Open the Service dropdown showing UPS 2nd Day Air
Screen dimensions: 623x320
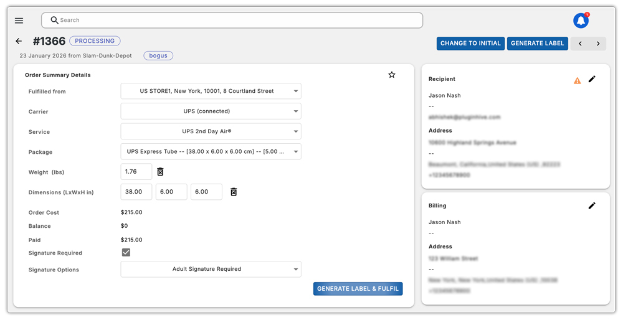pos(211,131)
